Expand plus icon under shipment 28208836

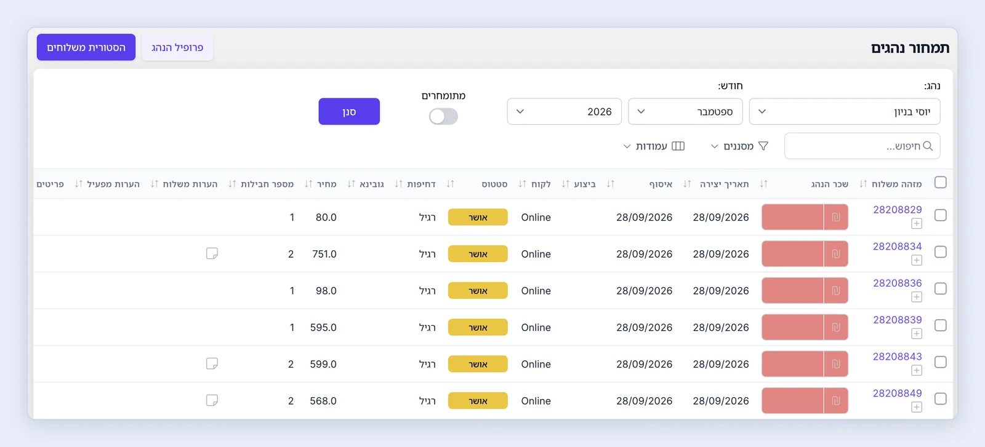(x=917, y=297)
